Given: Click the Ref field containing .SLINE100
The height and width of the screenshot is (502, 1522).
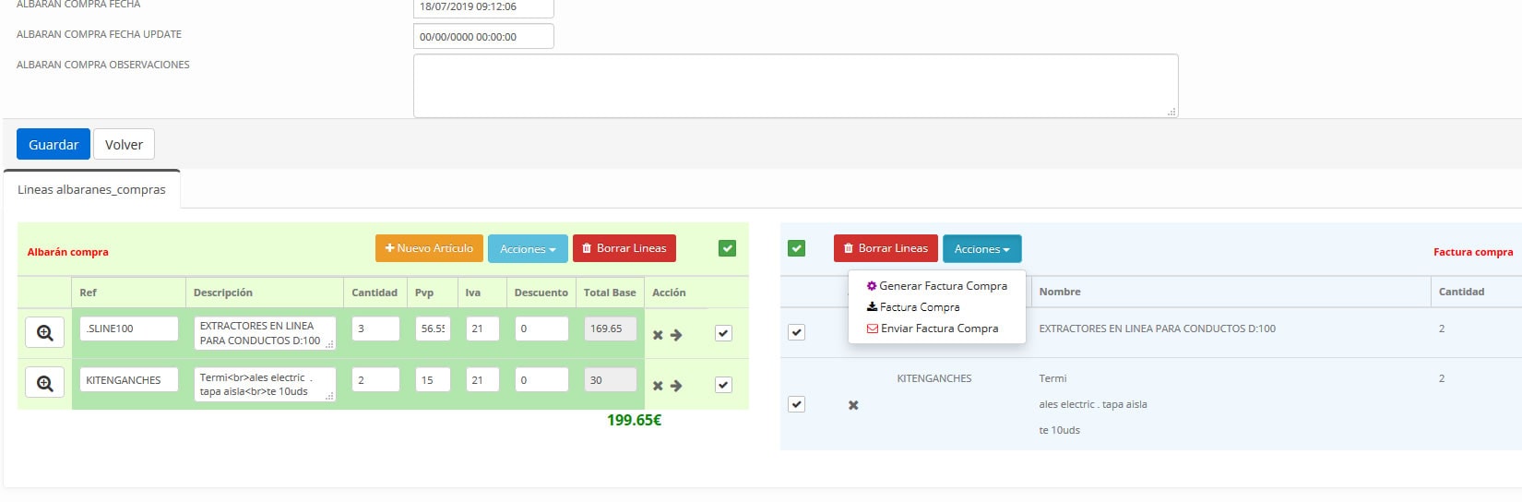Looking at the screenshot, I should [x=128, y=329].
